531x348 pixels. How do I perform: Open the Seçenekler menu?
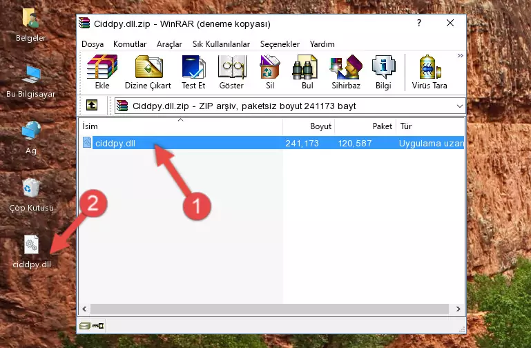[280, 44]
